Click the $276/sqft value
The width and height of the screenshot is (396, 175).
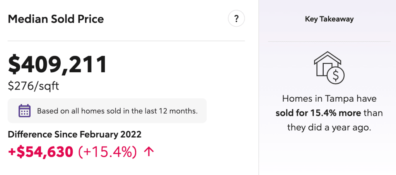pos(33,86)
